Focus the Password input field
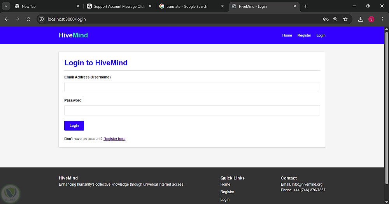389x204 pixels. pyautogui.click(x=192, y=110)
